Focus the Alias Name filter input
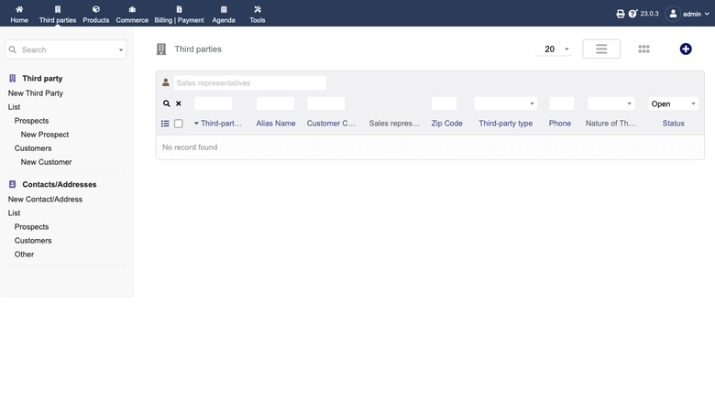Screen dimensions: 715x402 tap(275, 103)
